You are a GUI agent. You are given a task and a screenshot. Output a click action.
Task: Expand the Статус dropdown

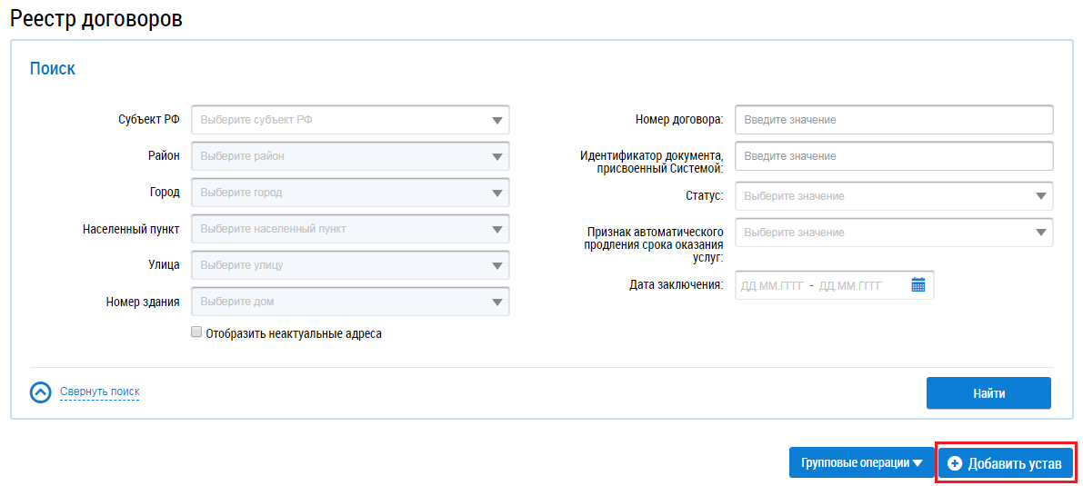(x=893, y=196)
